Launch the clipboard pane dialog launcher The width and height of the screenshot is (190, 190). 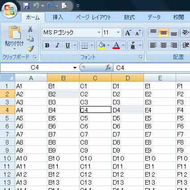tap(35, 57)
